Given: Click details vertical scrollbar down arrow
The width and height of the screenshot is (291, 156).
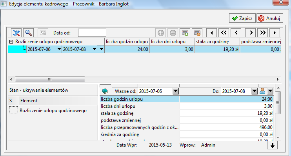Looking at the screenshot, I should (x=278, y=138).
